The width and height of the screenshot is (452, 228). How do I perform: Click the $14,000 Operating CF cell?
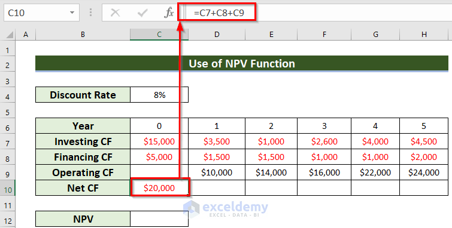click(x=271, y=172)
